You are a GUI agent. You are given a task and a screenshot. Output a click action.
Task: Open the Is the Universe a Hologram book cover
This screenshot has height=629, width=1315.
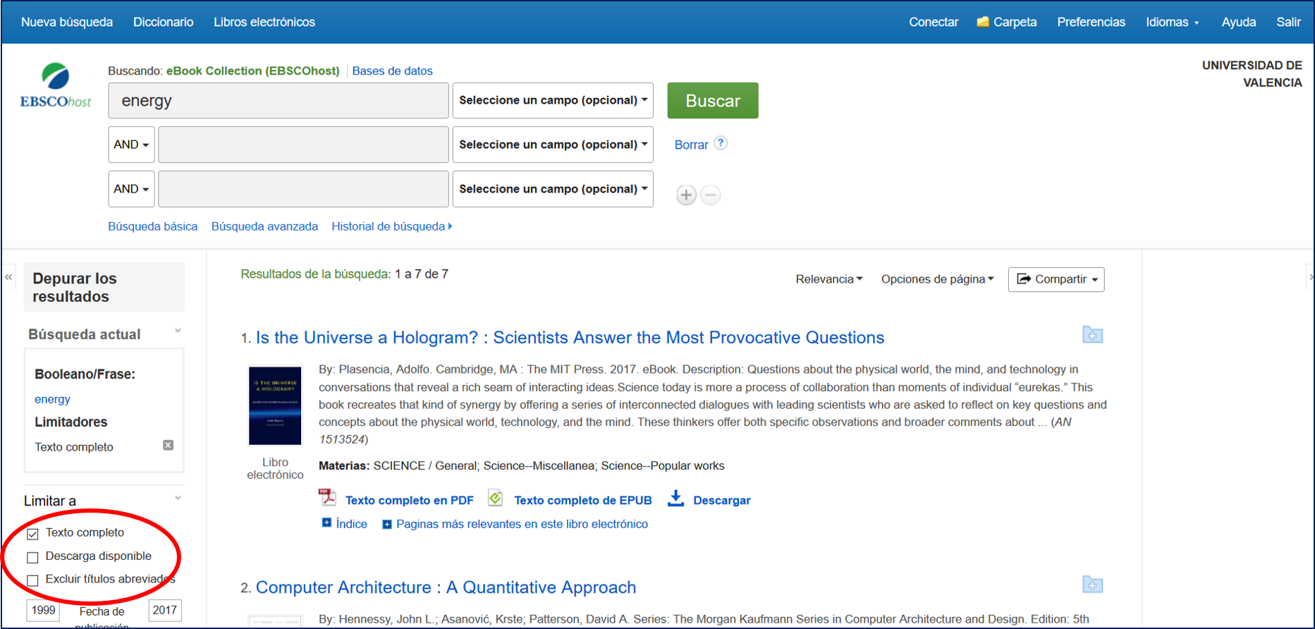point(275,405)
